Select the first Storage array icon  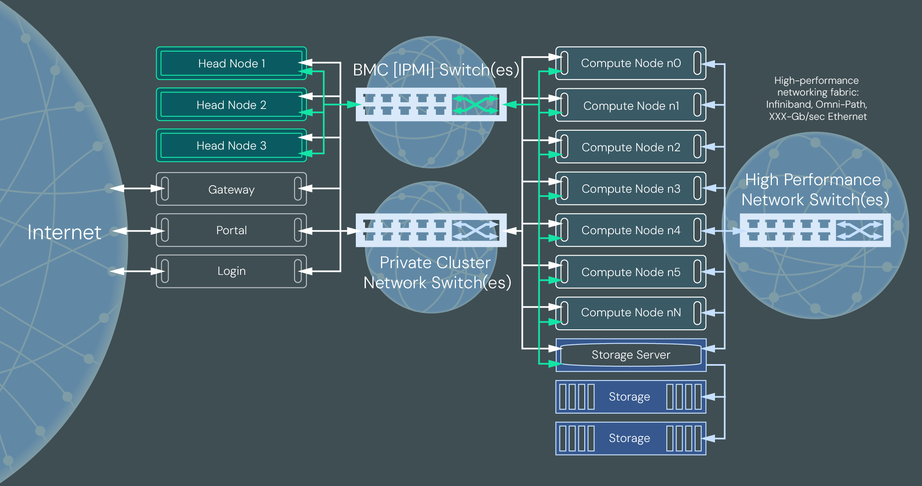point(630,396)
